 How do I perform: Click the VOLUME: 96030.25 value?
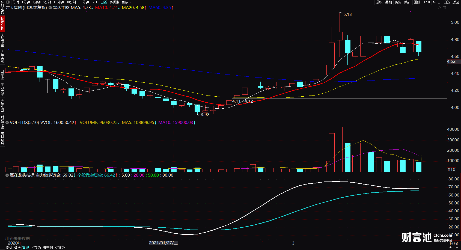pos(100,123)
